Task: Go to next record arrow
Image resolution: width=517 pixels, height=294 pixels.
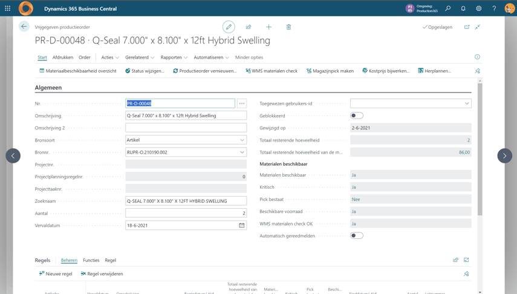Action: coord(504,155)
